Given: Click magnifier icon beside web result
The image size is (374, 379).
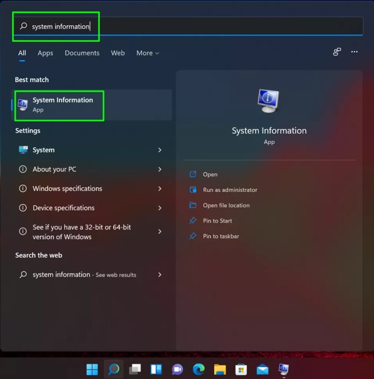Looking at the screenshot, I should [23, 274].
